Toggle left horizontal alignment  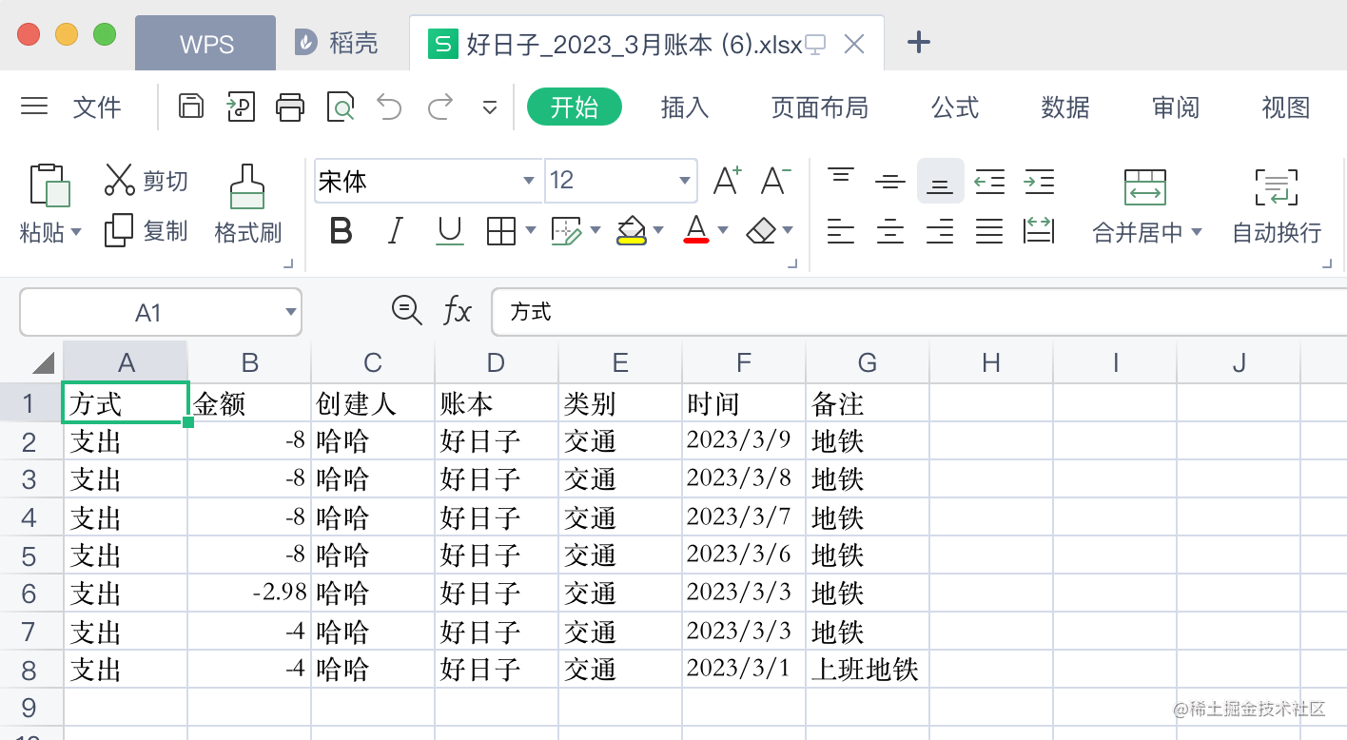pos(840,230)
